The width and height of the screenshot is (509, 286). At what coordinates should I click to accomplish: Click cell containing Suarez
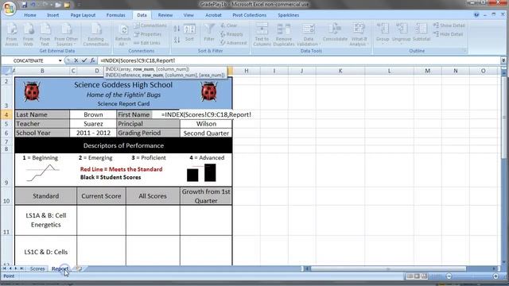click(93, 124)
